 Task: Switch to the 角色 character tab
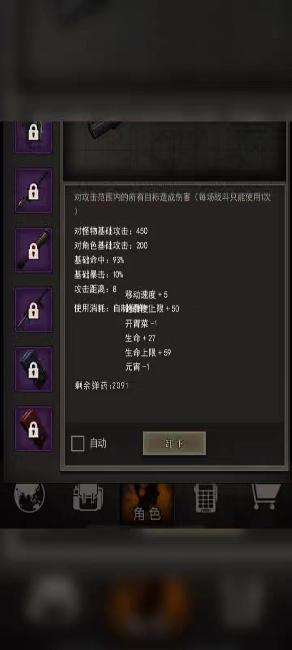pyautogui.click(x=147, y=503)
